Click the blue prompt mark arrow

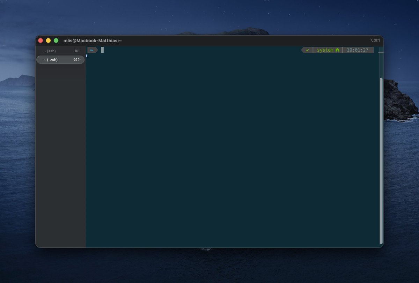pos(87,56)
